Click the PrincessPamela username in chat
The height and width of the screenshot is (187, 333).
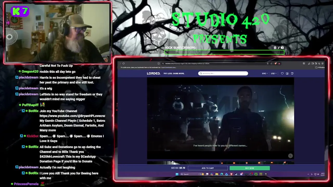tap(26, 184)
